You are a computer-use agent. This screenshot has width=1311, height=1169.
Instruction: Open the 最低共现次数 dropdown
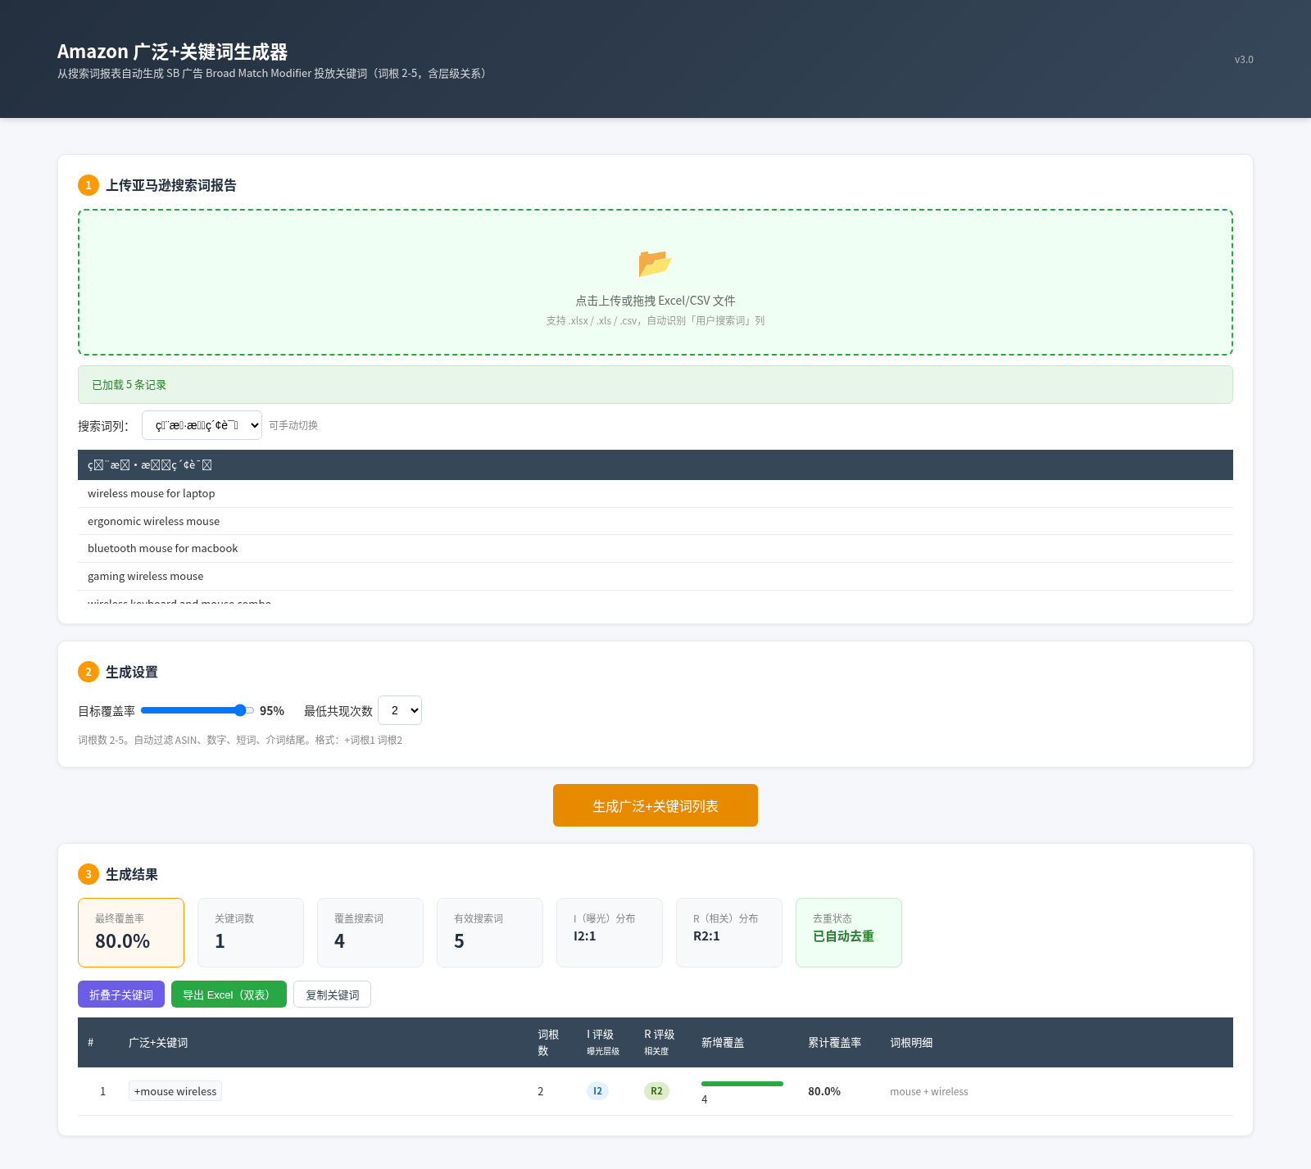pos(400,710)
